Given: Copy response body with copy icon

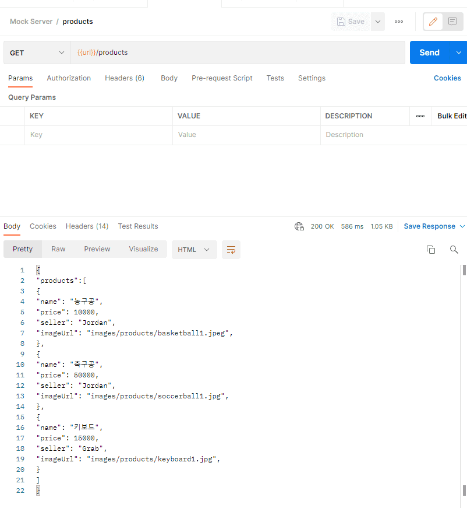Looking at the screenshot, I should click(x=431, y=250).
